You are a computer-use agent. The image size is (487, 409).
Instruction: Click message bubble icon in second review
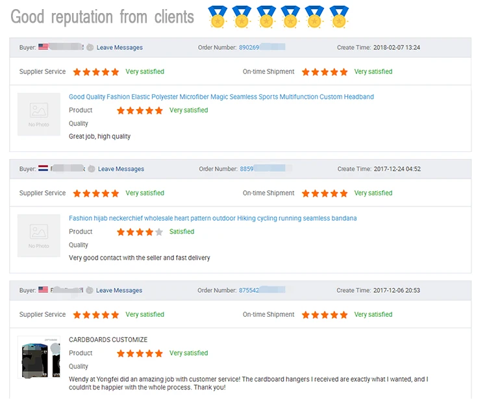tap(92, 169)
